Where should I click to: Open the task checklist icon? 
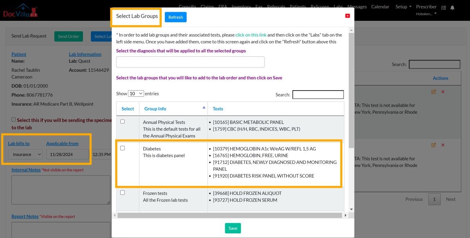coord(443,7)
